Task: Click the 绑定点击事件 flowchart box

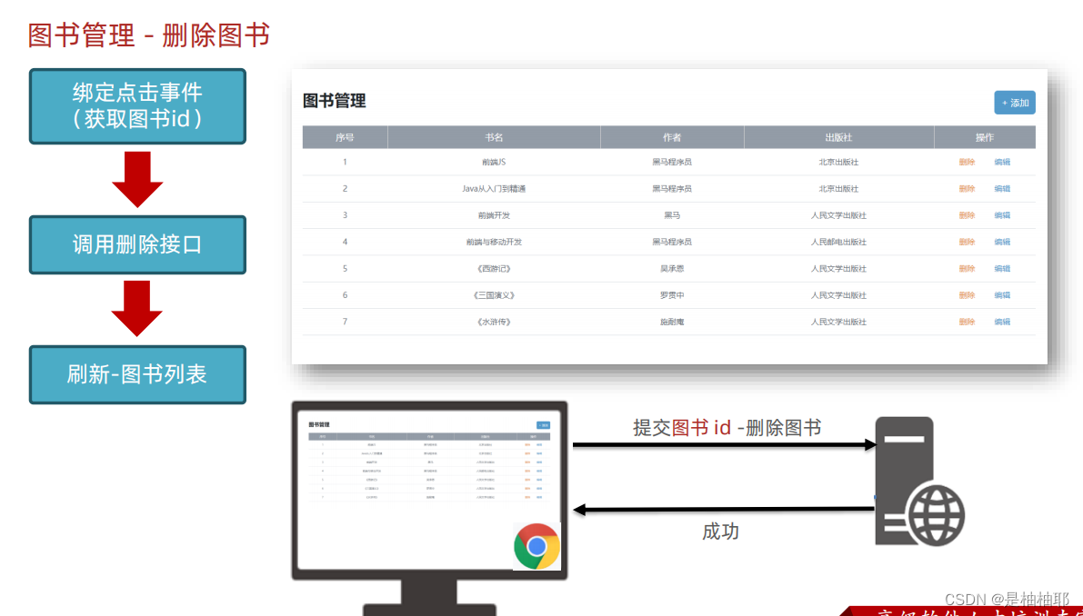Action: pyautogui.click(x=138, y=106)
